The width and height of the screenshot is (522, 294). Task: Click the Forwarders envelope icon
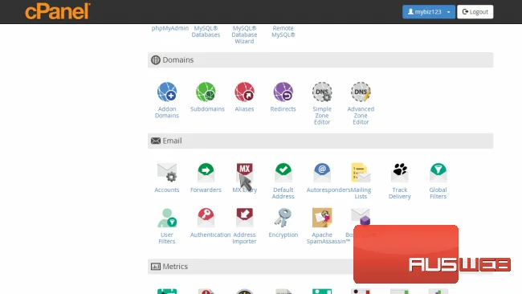[x=206, y=173]
